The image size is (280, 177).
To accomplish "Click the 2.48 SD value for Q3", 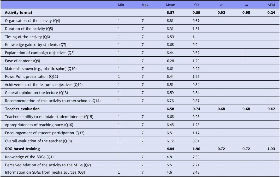I will (x=196, y=173).
